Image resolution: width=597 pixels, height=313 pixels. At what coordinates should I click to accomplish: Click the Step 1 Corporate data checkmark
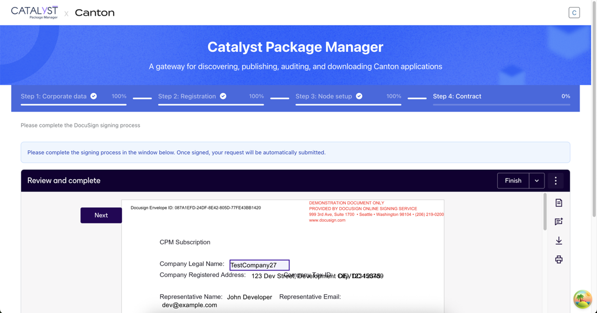click(x=93, y=97)
